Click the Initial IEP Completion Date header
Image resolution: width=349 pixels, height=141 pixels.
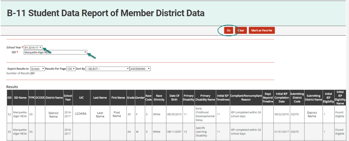(282, 98)
